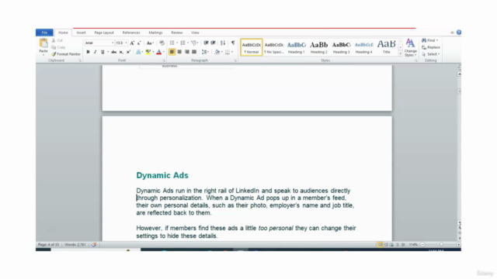The width and height of the screenshot is (497, 279).
Task: Click the Words: 2,761 status entry
Action: pos(75,245)
